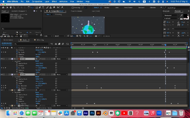Viewport: 190px width, 118px height.
Task: Open the Parent dropdown for layer 5 [sao]
Action: tap(62, 90)
